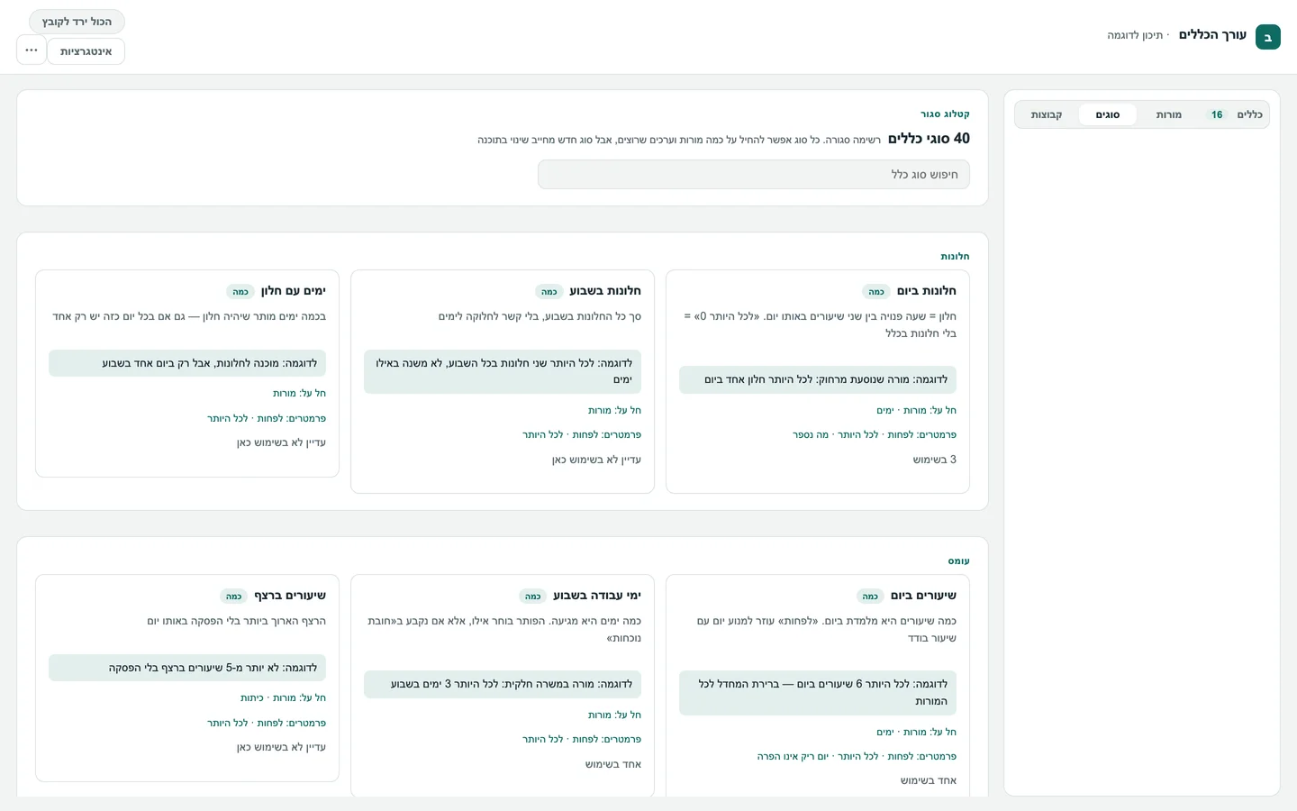Click אחד בשימוש in שיעורים ביום card

929,780
